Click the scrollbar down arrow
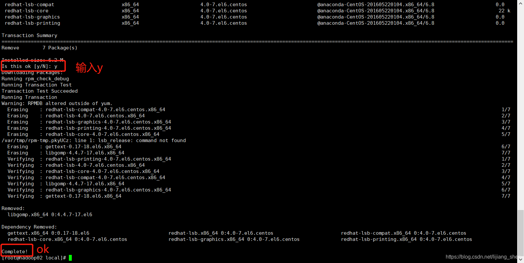 click(520, 260)
